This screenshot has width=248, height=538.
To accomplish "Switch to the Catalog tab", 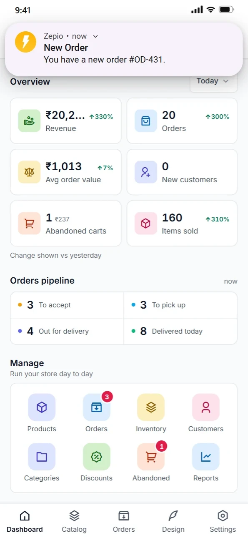I will (x=74, y=521).
